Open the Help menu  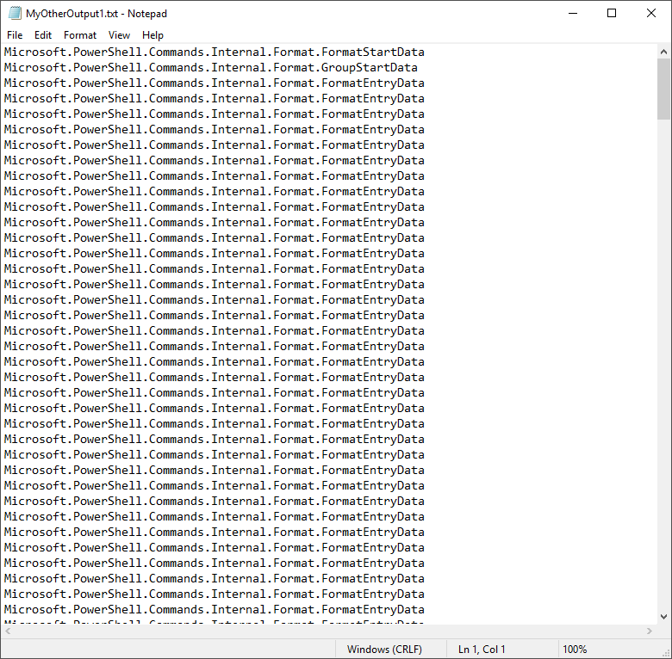pos(152,35)
